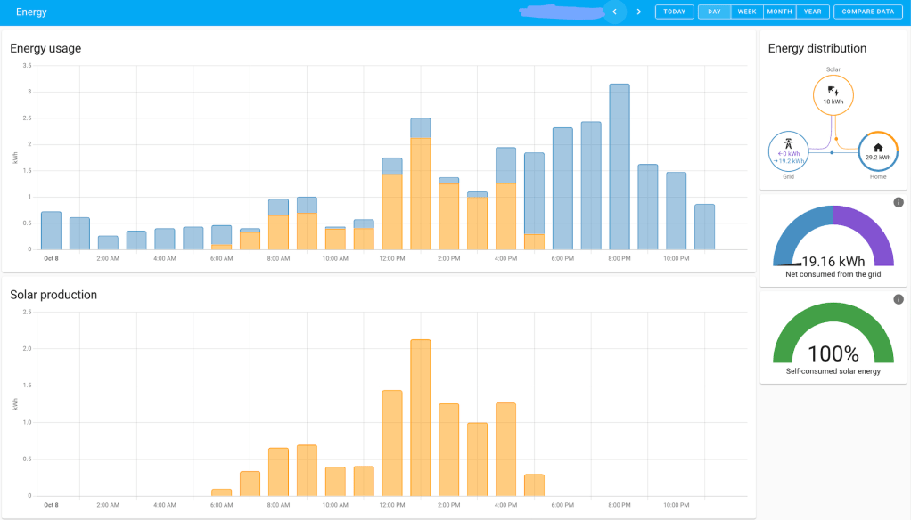Jump to today's energy data
The image size is (911, 520).
coord(675,12)
